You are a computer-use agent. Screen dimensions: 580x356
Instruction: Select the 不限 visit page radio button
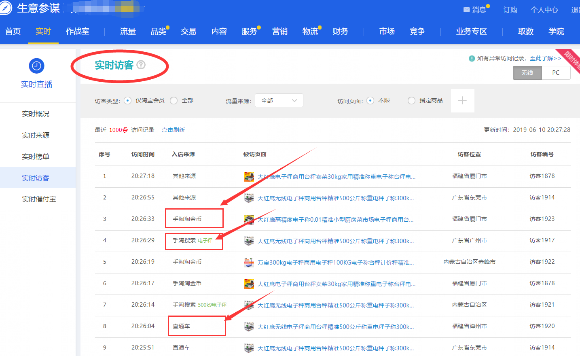(370, 101)
